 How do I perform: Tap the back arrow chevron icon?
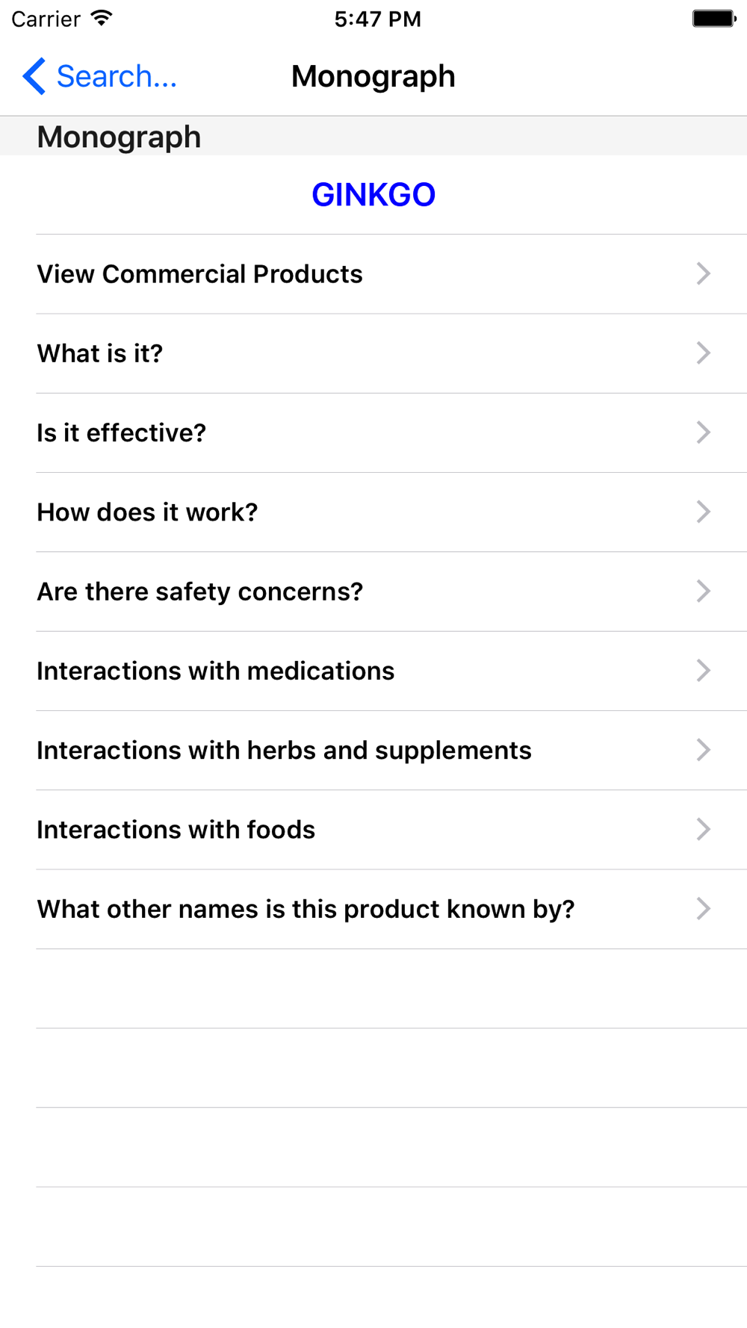34,76
